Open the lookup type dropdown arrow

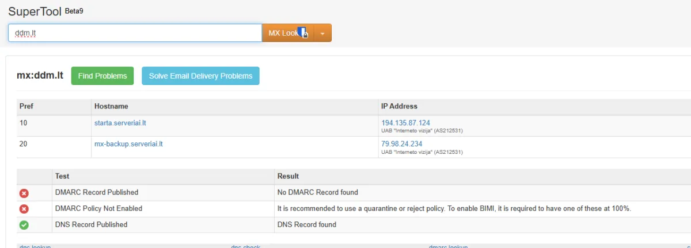click(322, 33)
